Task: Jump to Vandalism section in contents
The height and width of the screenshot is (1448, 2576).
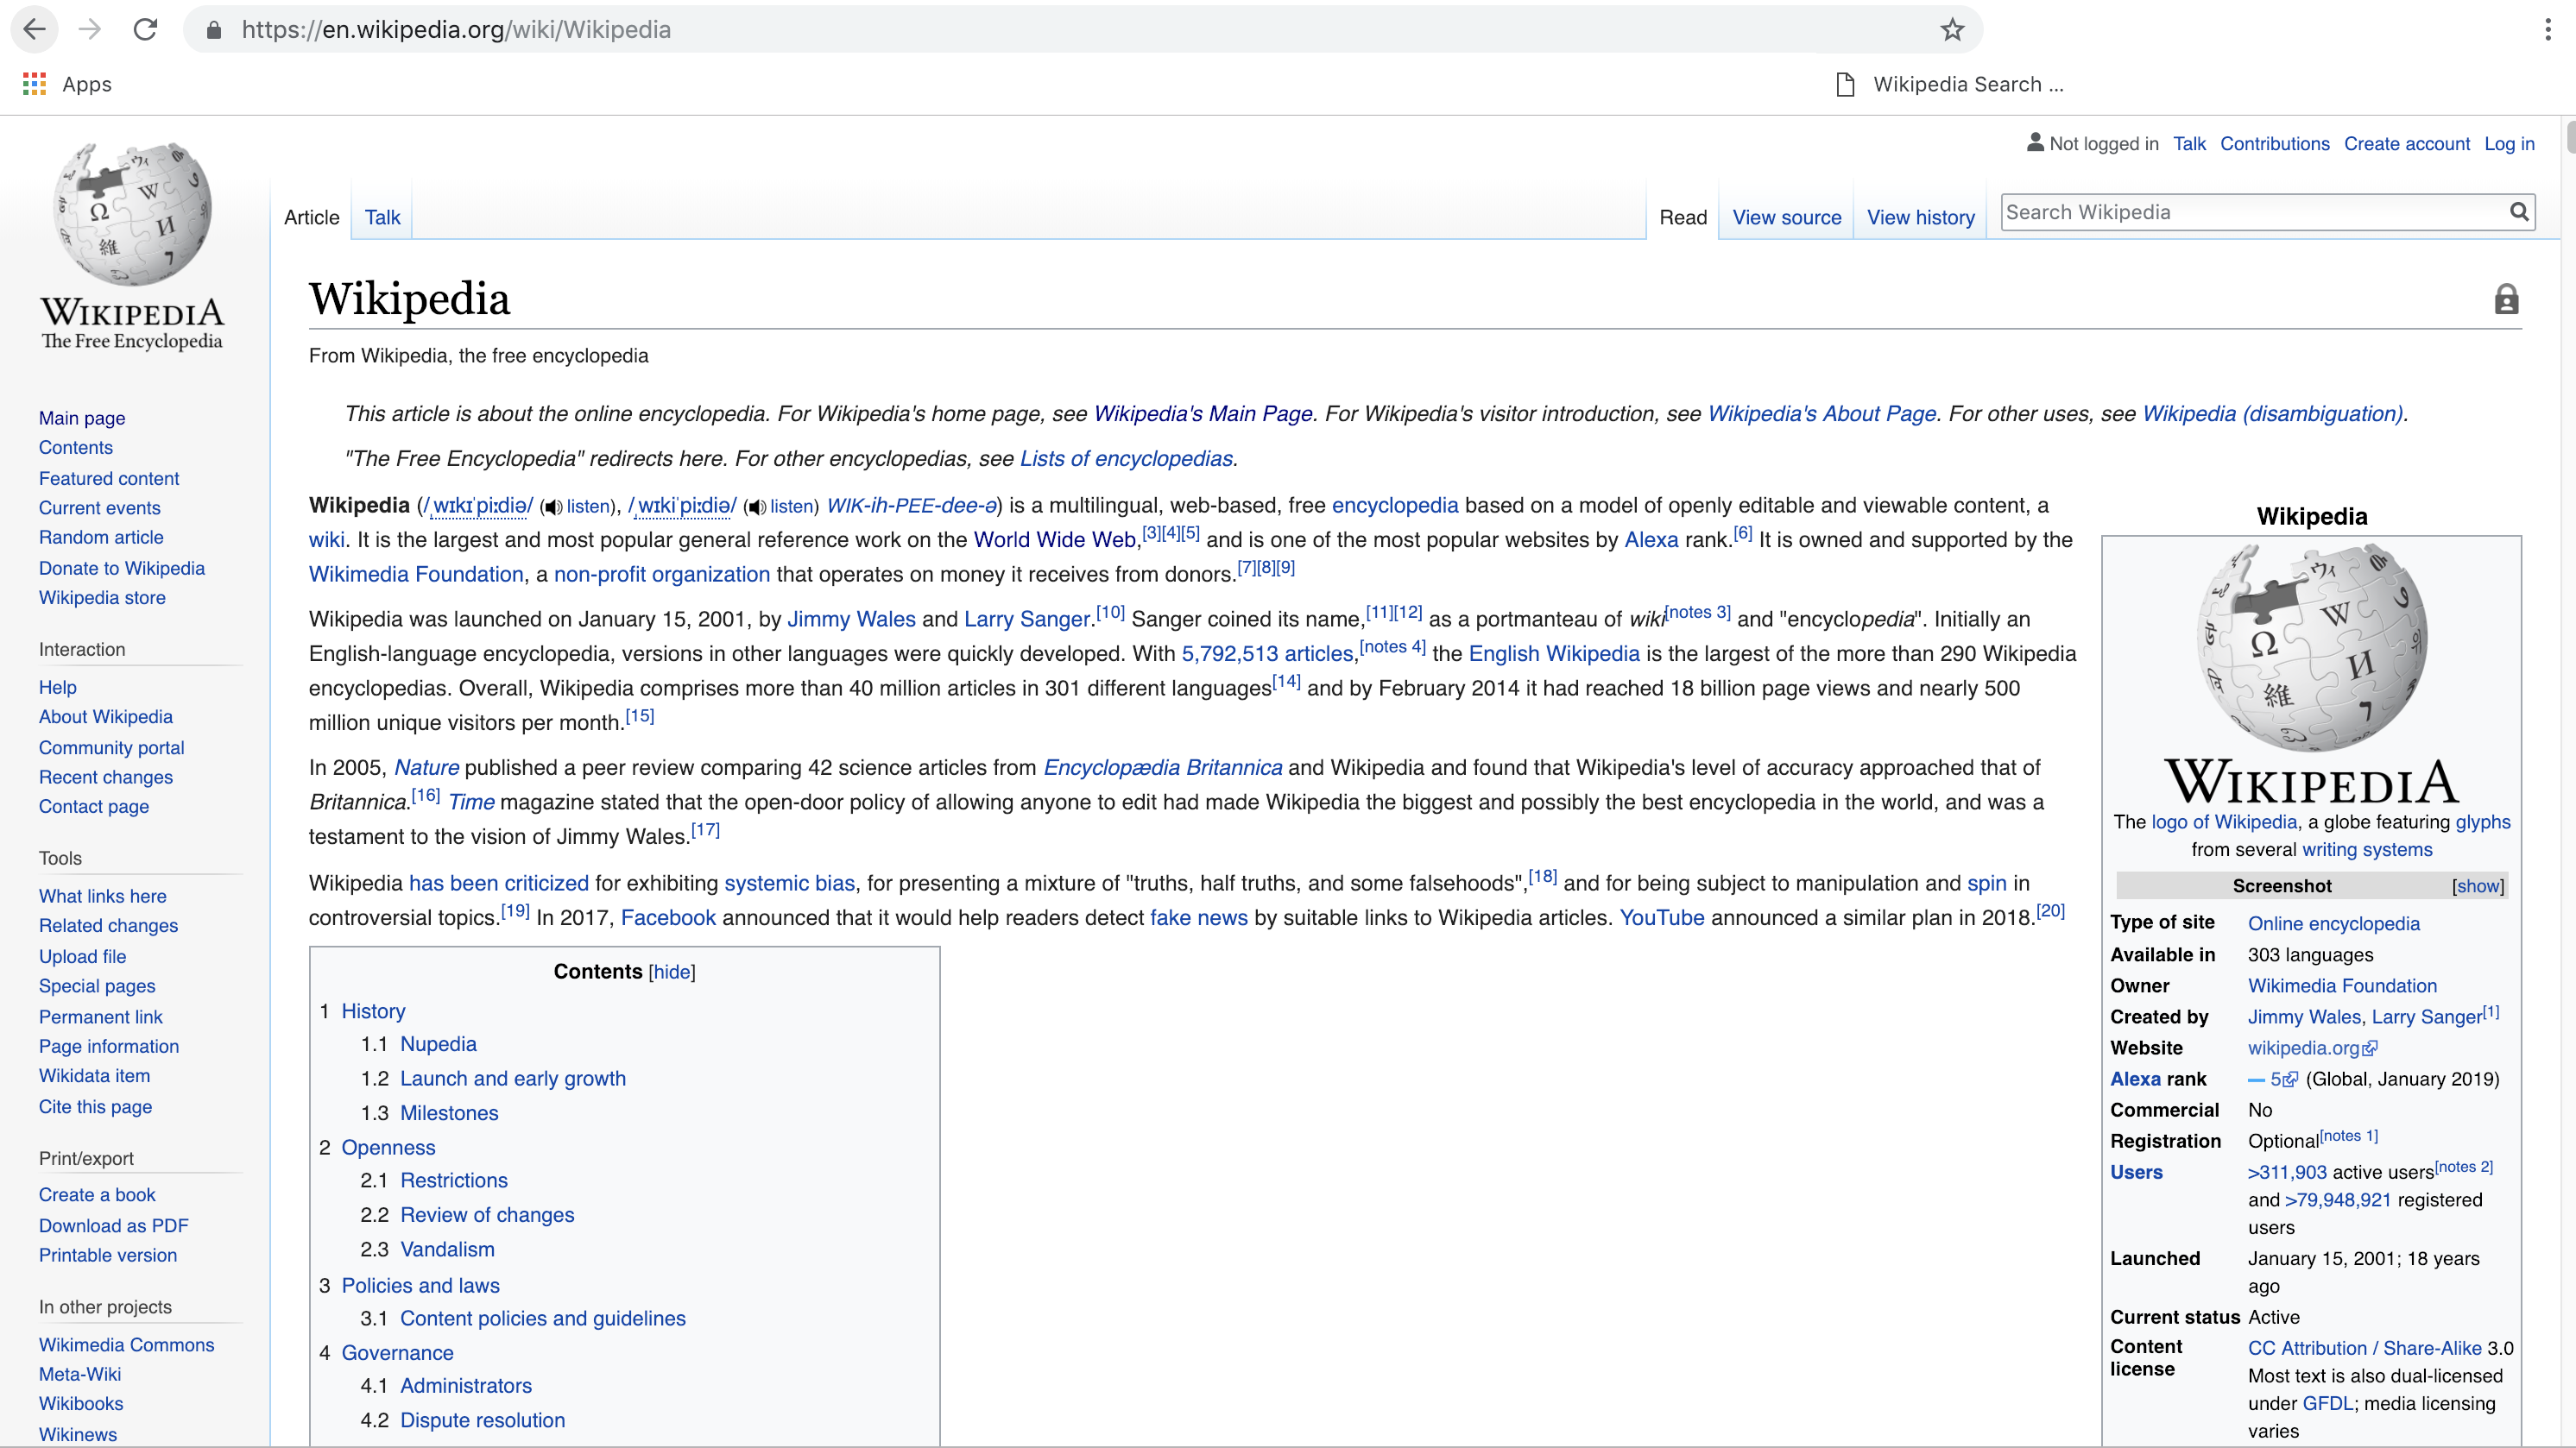Action: 447,1250
